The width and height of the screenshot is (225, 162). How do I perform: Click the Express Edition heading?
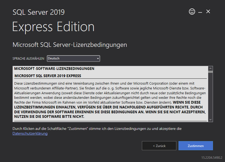[53, 27]
